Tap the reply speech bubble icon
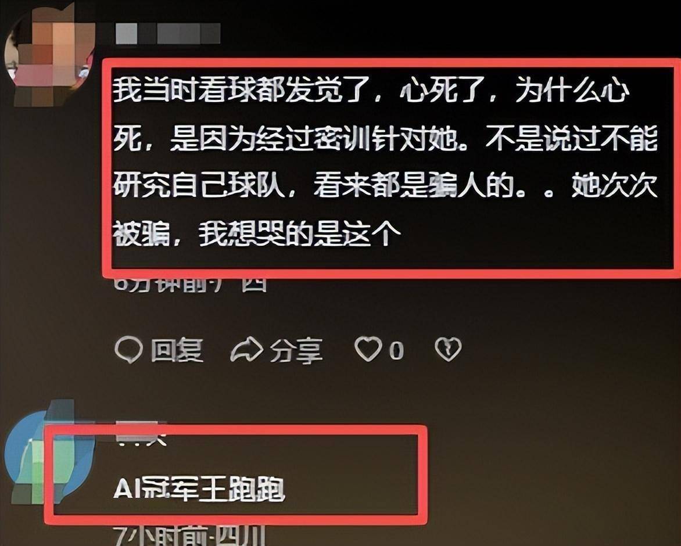The height and width of the screenshot is (546, 681). click(128, 350)
